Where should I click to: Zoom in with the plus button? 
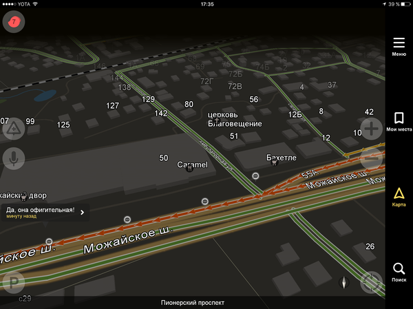point(372,129)
